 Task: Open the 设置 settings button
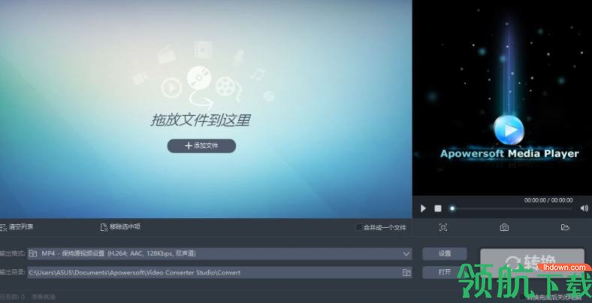tap(445, 253)
